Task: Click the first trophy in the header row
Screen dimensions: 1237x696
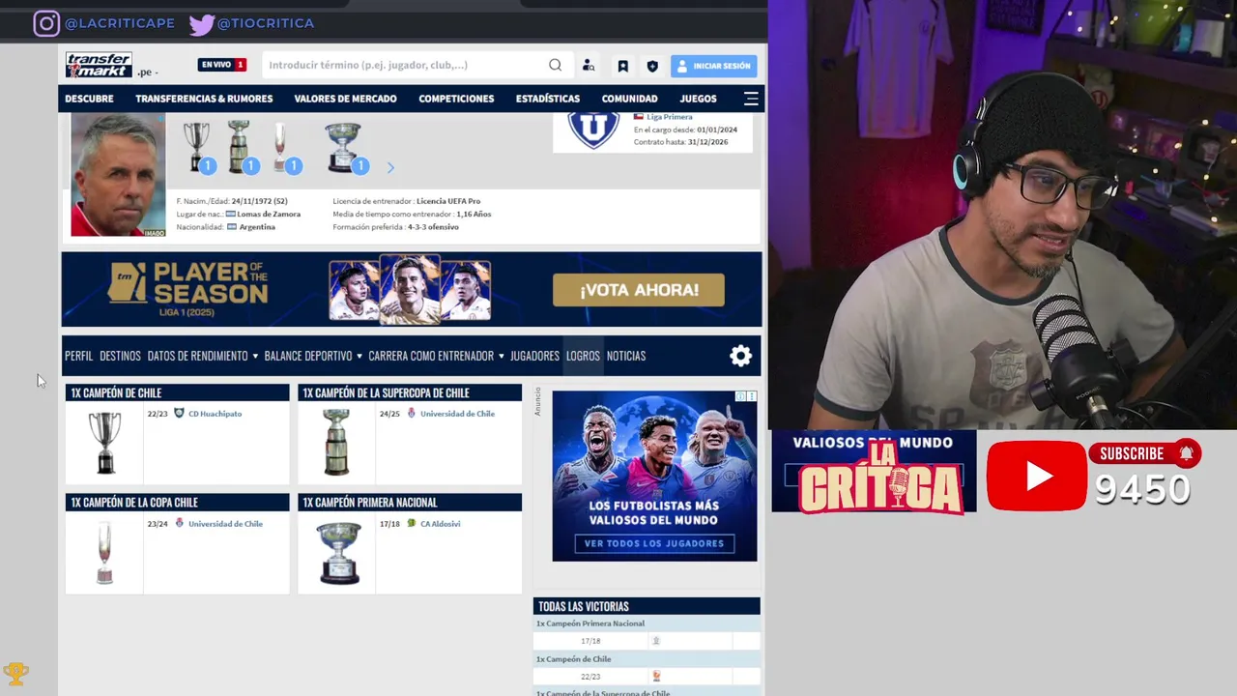Action: (197, 146)
